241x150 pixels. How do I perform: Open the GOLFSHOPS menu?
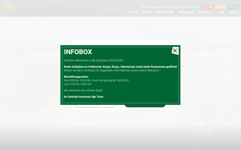tap(185, 12)
